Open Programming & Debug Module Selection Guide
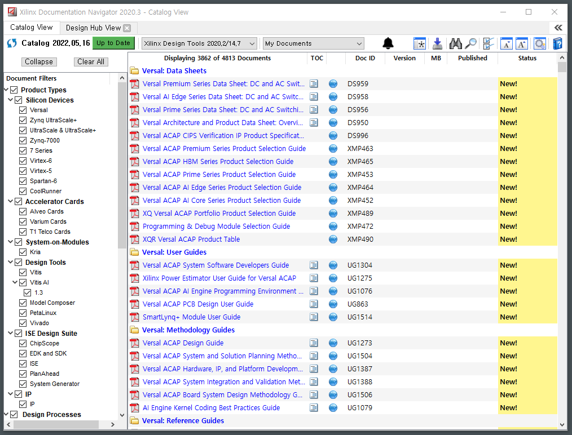572x435 pixels. (216, 227)
